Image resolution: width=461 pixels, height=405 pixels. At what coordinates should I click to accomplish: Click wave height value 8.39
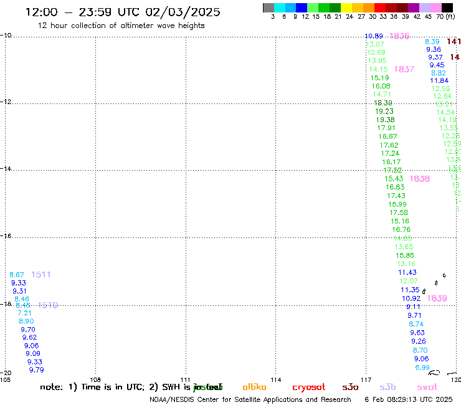(432, 42)
